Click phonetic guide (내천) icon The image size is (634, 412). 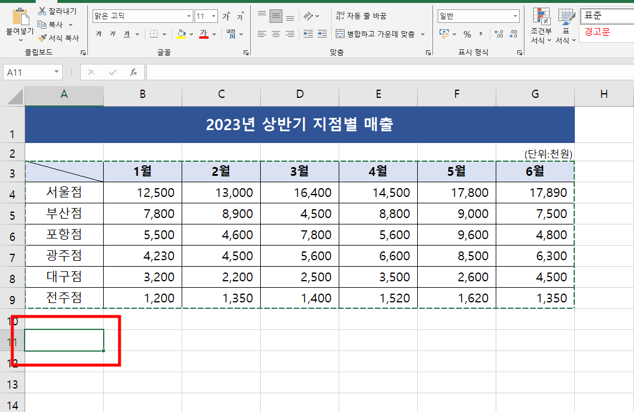click(231, 34)
